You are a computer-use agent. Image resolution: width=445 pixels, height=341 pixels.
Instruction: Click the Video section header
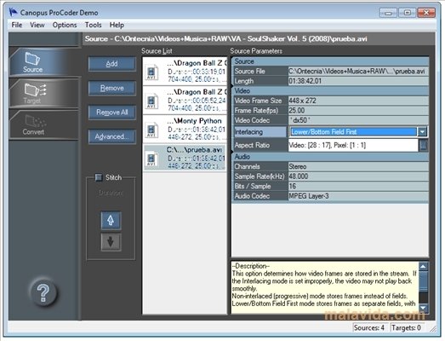tap(331, 91)
